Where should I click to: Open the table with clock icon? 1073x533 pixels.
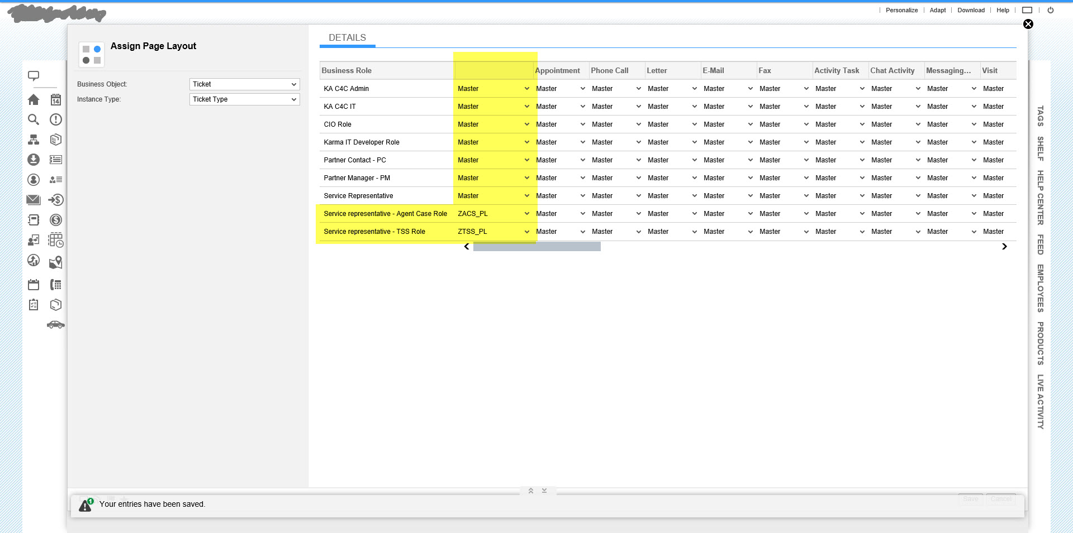(56, 240)
